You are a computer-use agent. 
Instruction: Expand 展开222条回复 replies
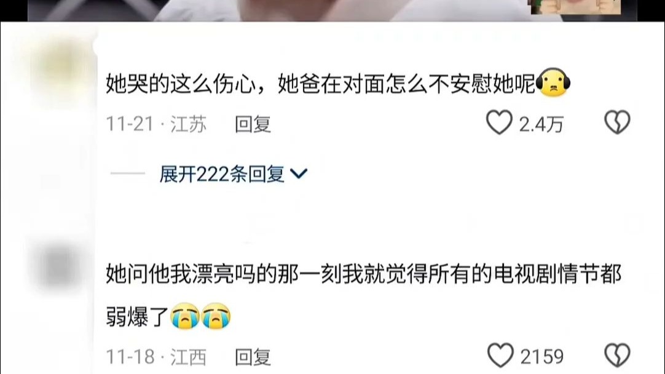point(234,174)
